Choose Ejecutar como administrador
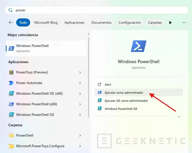Image resolution: width=192 pixels, height=153 pixels. (x=138, y=92)
